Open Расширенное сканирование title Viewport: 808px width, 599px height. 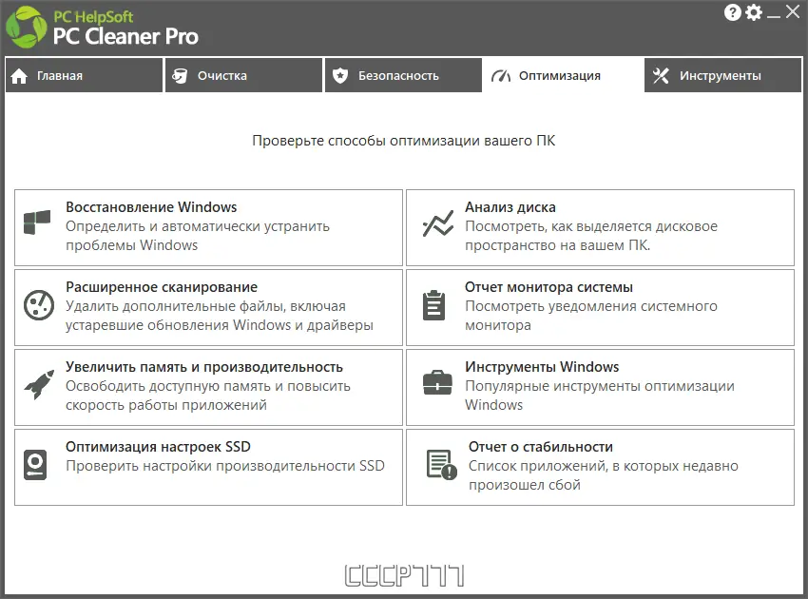click(x=162, y=287)
